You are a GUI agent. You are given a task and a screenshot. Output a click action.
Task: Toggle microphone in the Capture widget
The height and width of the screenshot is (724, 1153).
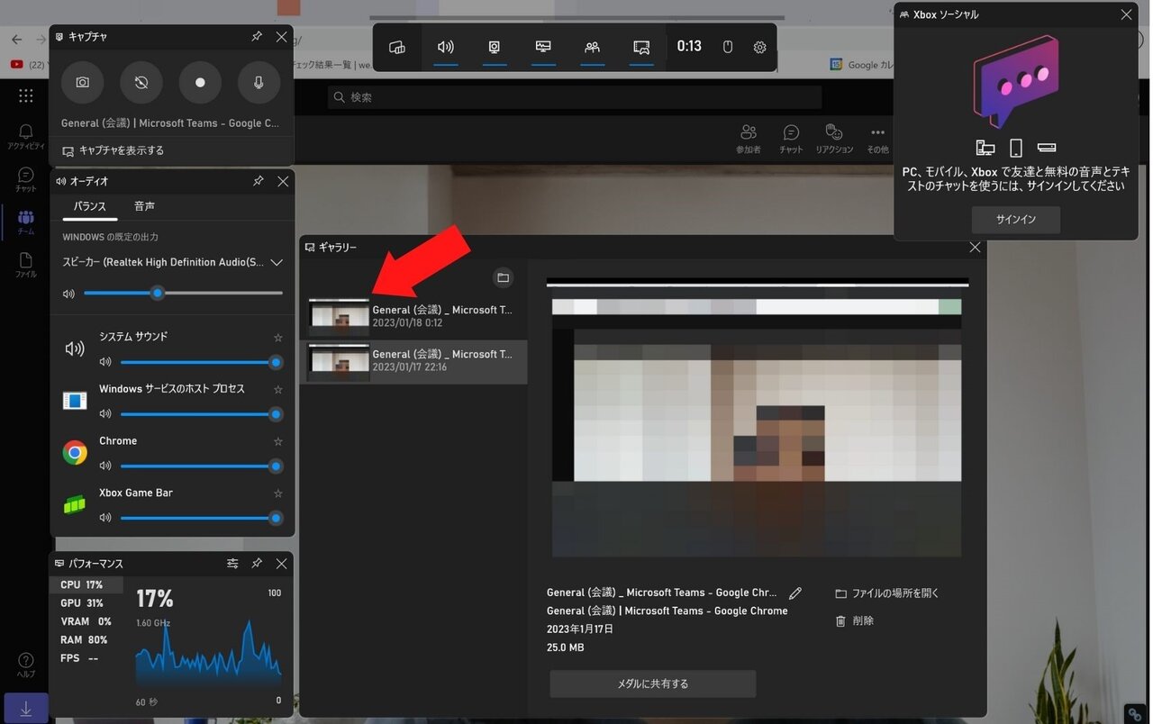(259, 82)
